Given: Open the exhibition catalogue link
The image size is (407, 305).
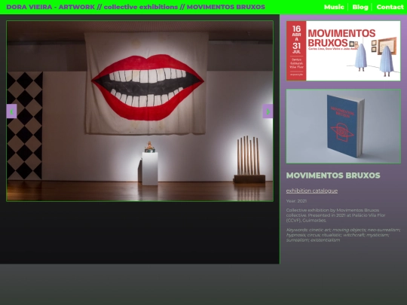Looking at the screenshot, I should (312, 191).
